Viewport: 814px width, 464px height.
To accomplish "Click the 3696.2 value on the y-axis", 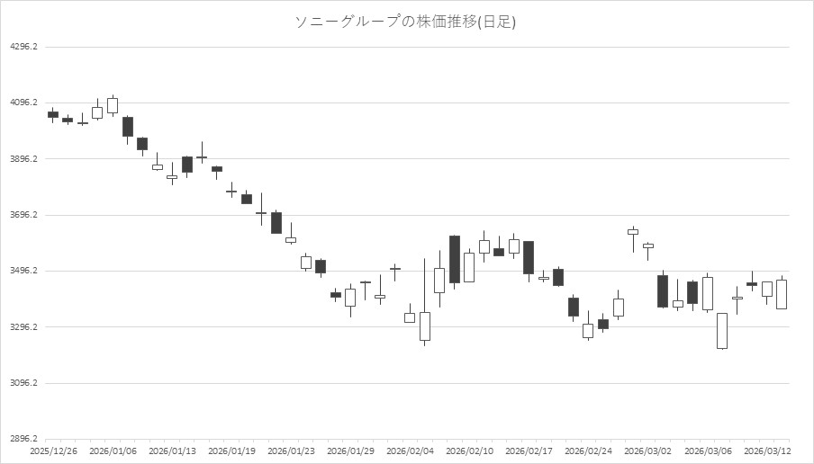I will (x=23, y=215).
